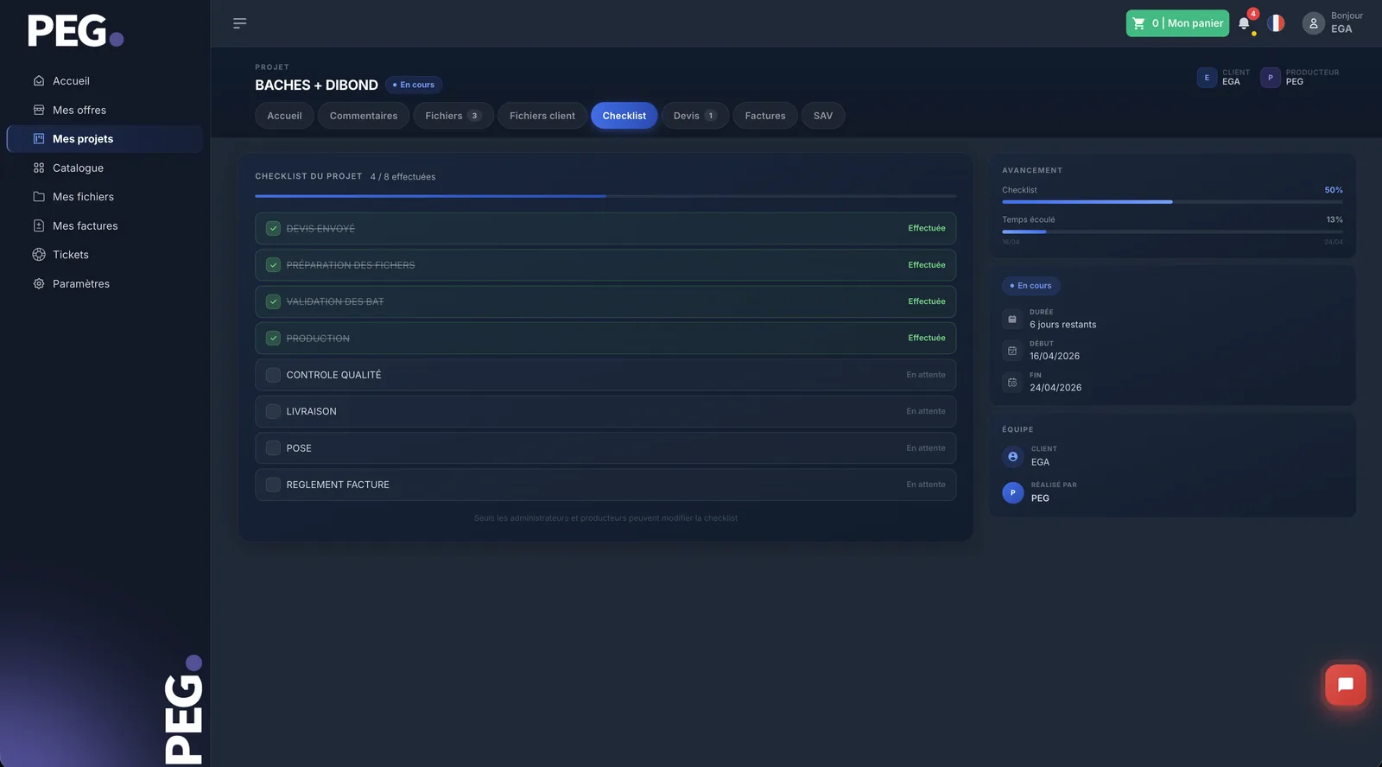1382x767 pixels.
Task: Click the Mes offres sidebar icon
Action: coord(39,110)
